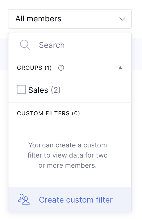Click the 'You can create a custom' hint line

(68, 145)
